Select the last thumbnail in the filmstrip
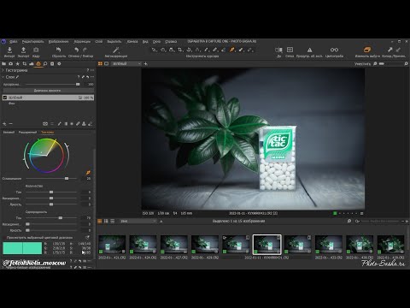This screenshot has height=308, width=410. 390,245
